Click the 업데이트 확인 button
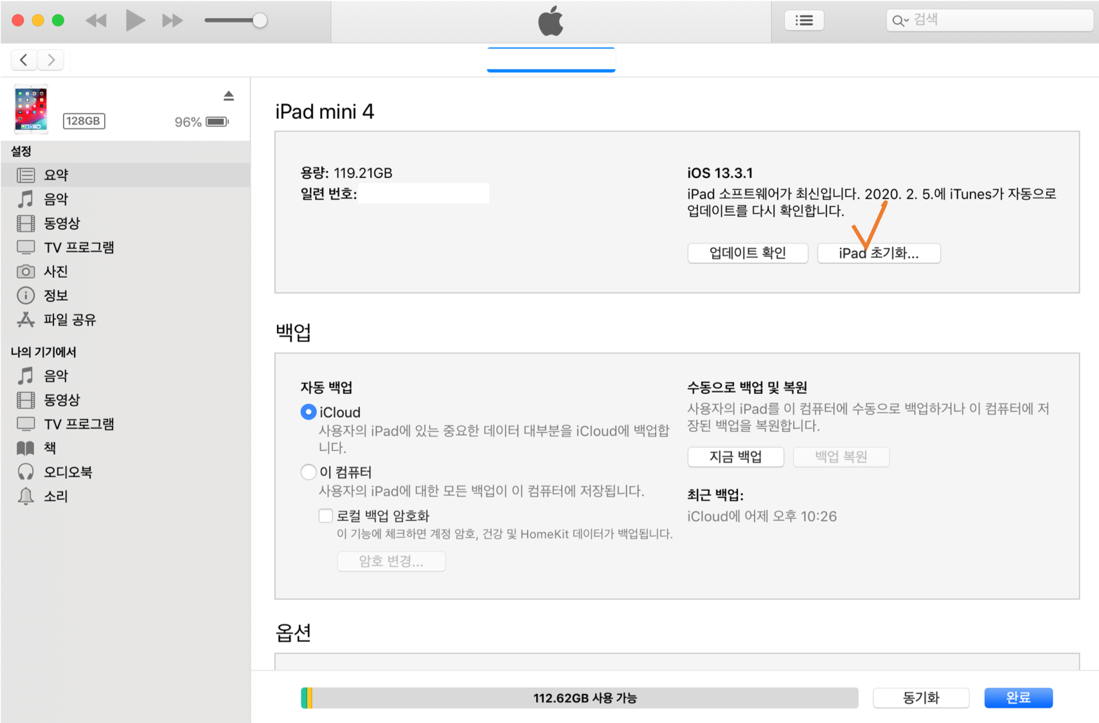This screenshot has width=1099, height=723. (747, 253)
